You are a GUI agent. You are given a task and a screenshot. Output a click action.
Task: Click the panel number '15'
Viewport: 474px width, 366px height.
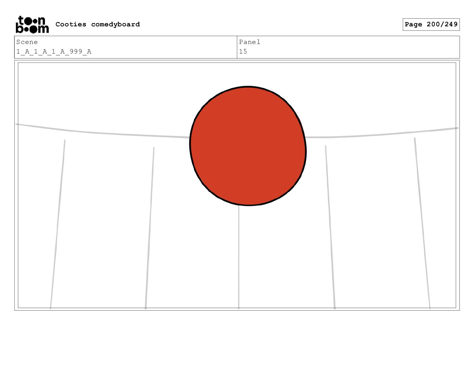click(243, 51)
